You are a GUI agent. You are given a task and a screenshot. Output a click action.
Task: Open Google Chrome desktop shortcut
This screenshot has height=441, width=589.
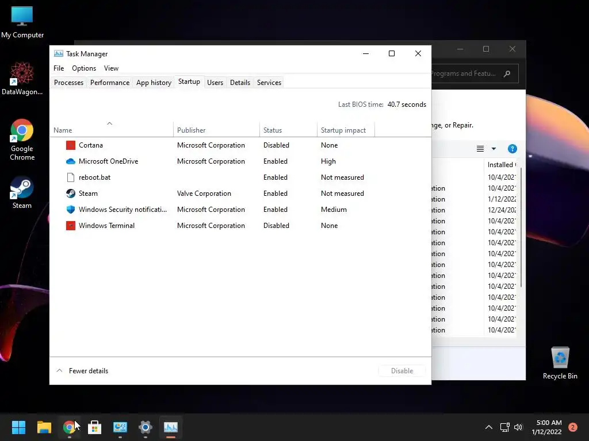pos(22,140)
